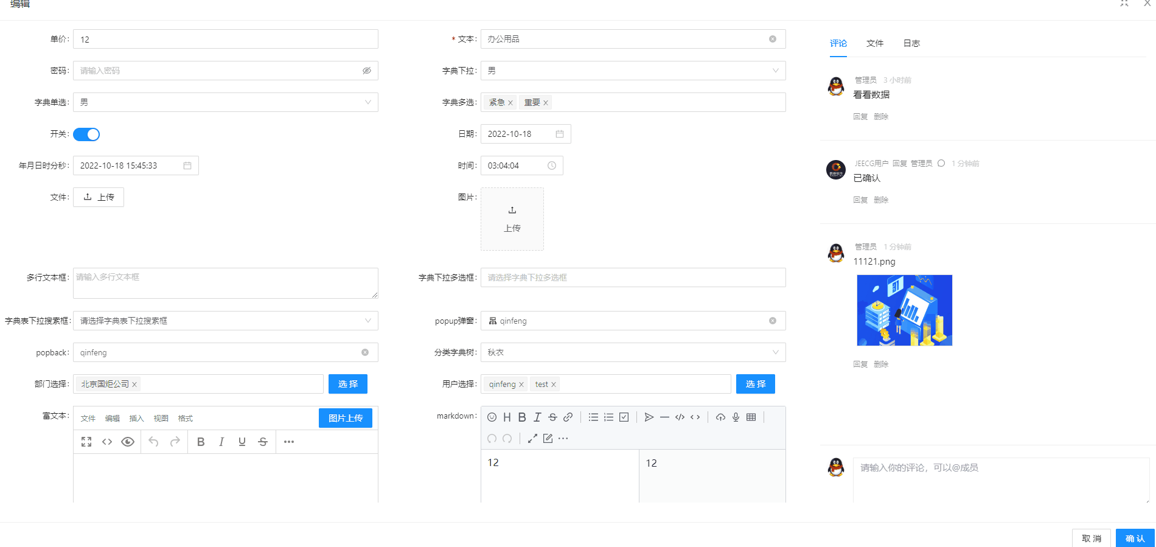
Task: Open the 字典多选 multi-select field
Action: tap(633, 102)
